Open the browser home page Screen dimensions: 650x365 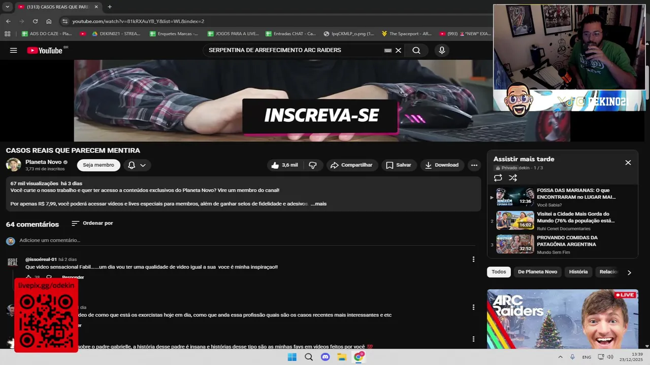[x=49, y=21]
